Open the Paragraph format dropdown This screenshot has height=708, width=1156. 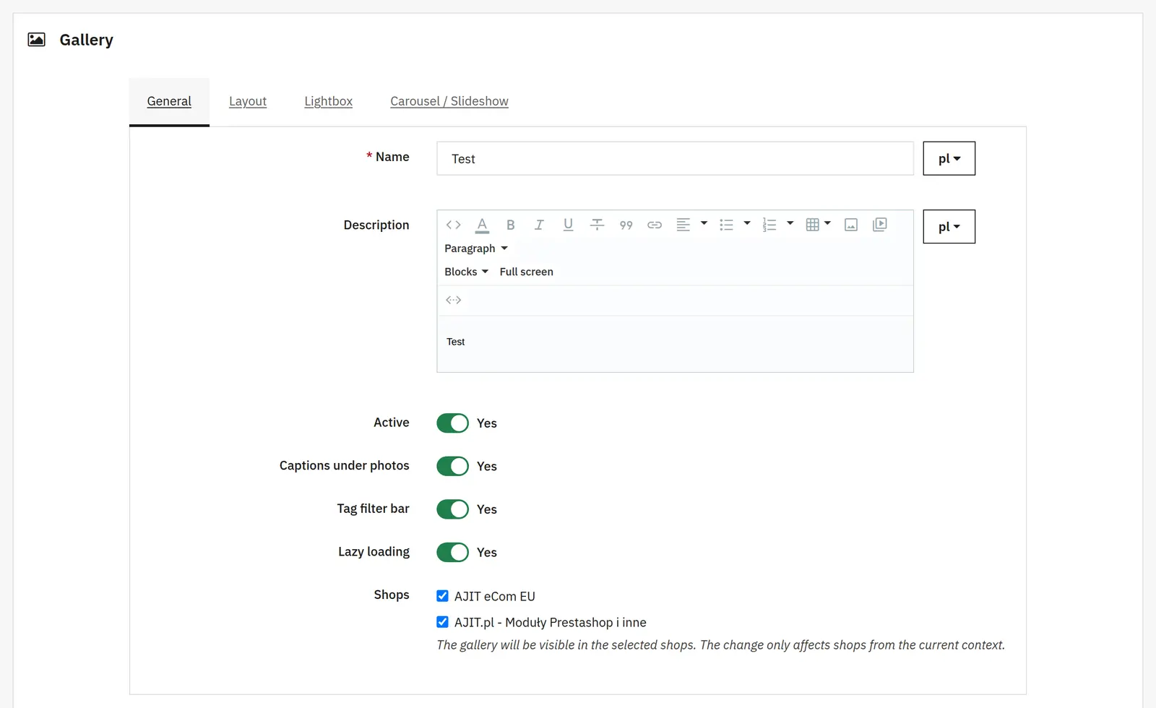pos(476,249)
